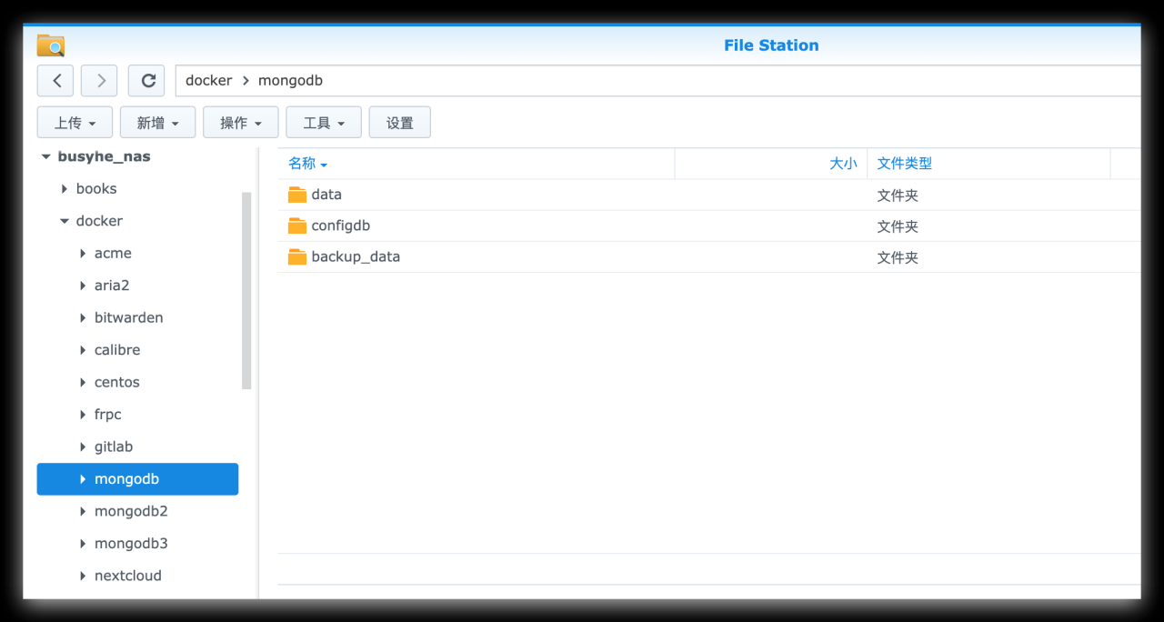Click the 文件夹 type cell for backup_data
The height and width of the screenshot is (622, 1164).
pyautogui.click(x=898, y=257)
